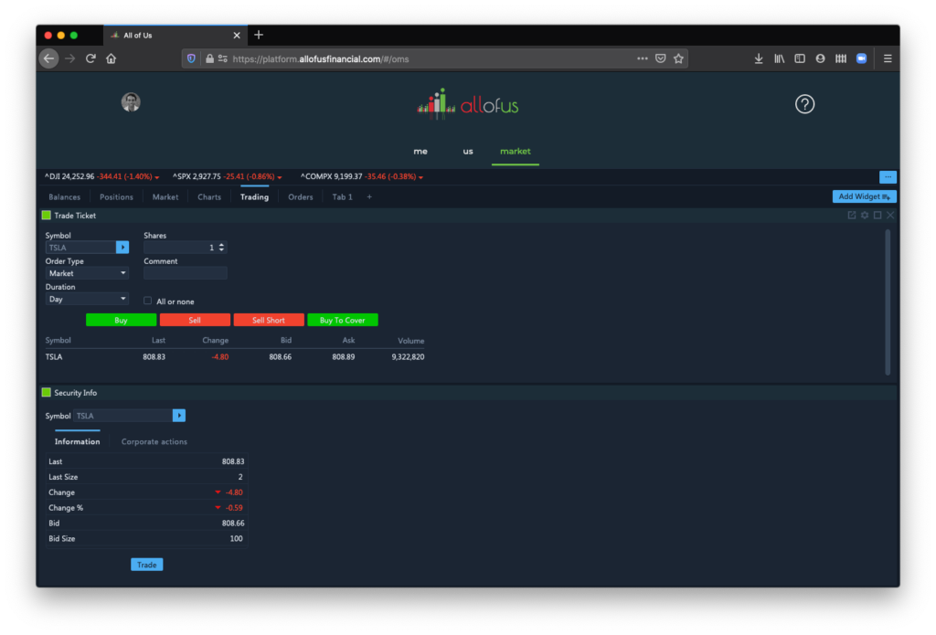
Task: Open the Order Type Market dropdown
Action: [x=87, y=273]
